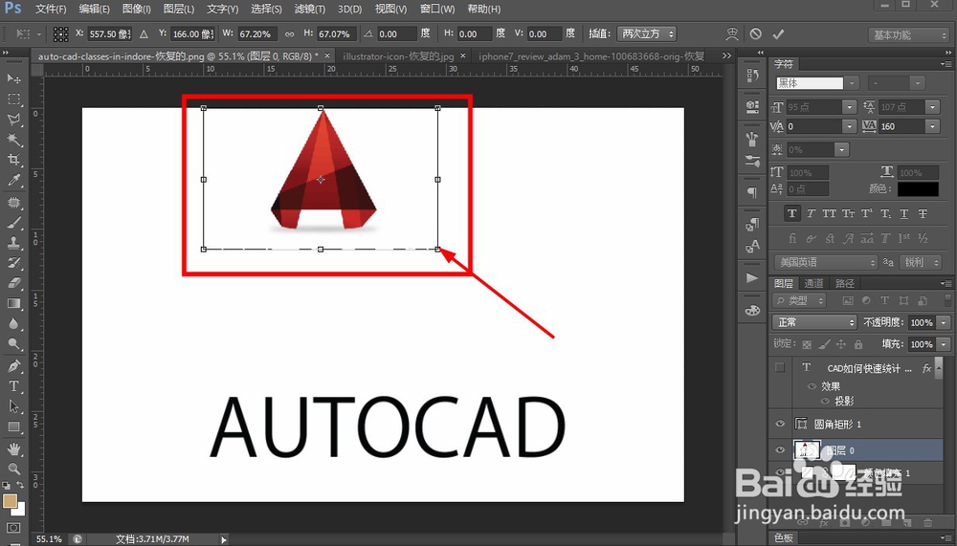Toggle relative positioning triangle icon

point(145,34)
